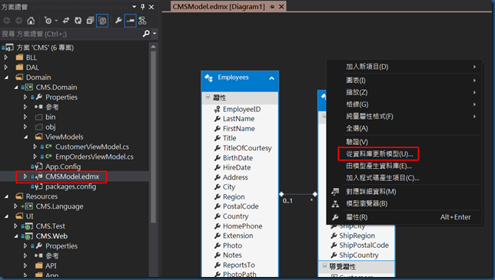Collapse the navigation properties section
Viewport: 495px width, 280px height.
[324, 266]
